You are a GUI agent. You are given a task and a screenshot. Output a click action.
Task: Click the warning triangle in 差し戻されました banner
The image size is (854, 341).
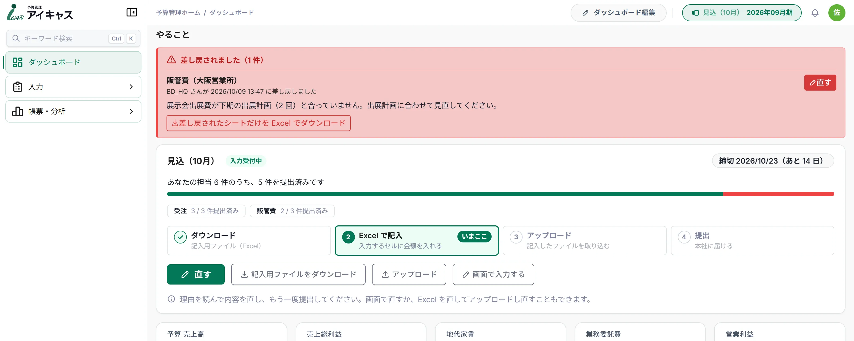(x=171, y=60)
